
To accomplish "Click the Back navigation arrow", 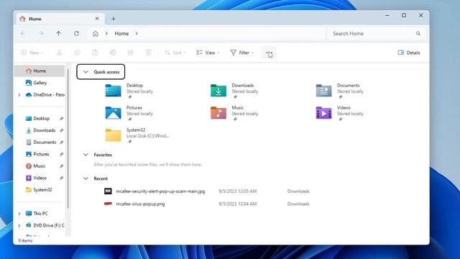I will coord(23,34).
